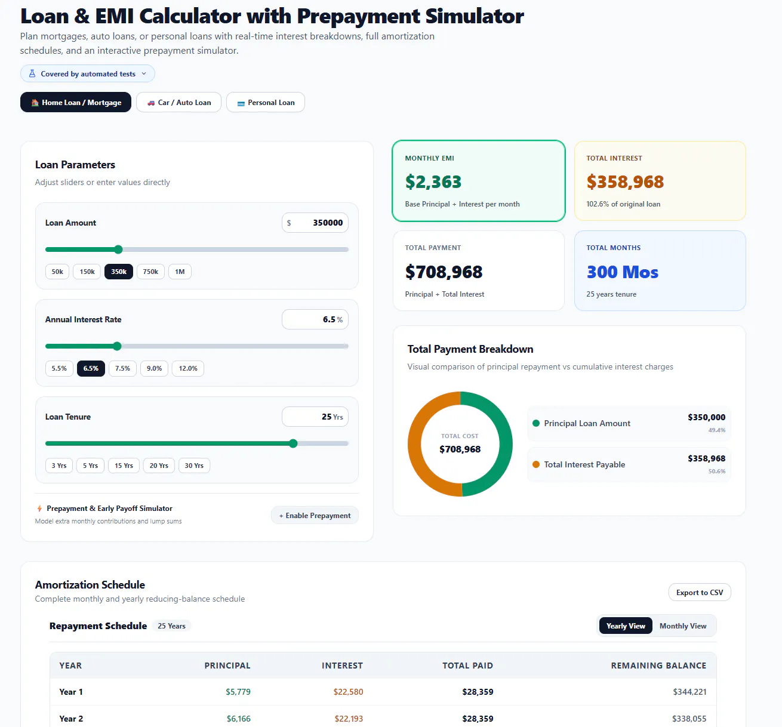
Task: Click Year 1 remaining balance '$344,221'
Action: click(689, 692)
